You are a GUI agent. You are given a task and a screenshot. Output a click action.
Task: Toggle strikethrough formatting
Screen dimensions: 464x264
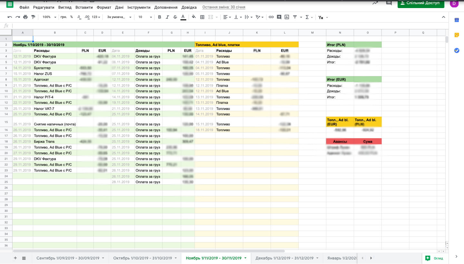(x=175, y=17)
